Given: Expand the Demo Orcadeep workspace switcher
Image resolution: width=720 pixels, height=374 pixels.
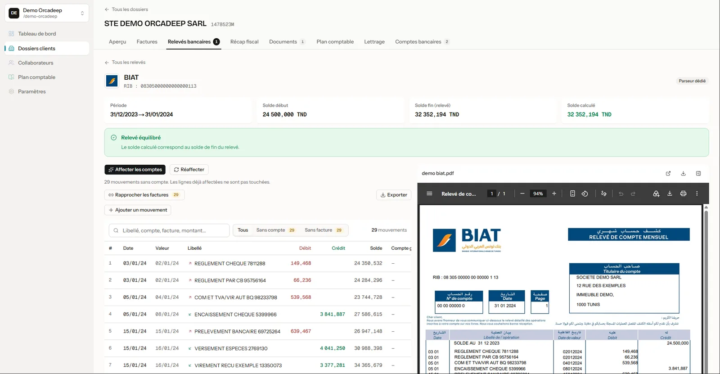Looking at the screenshot, I should (x=47, y=13).
